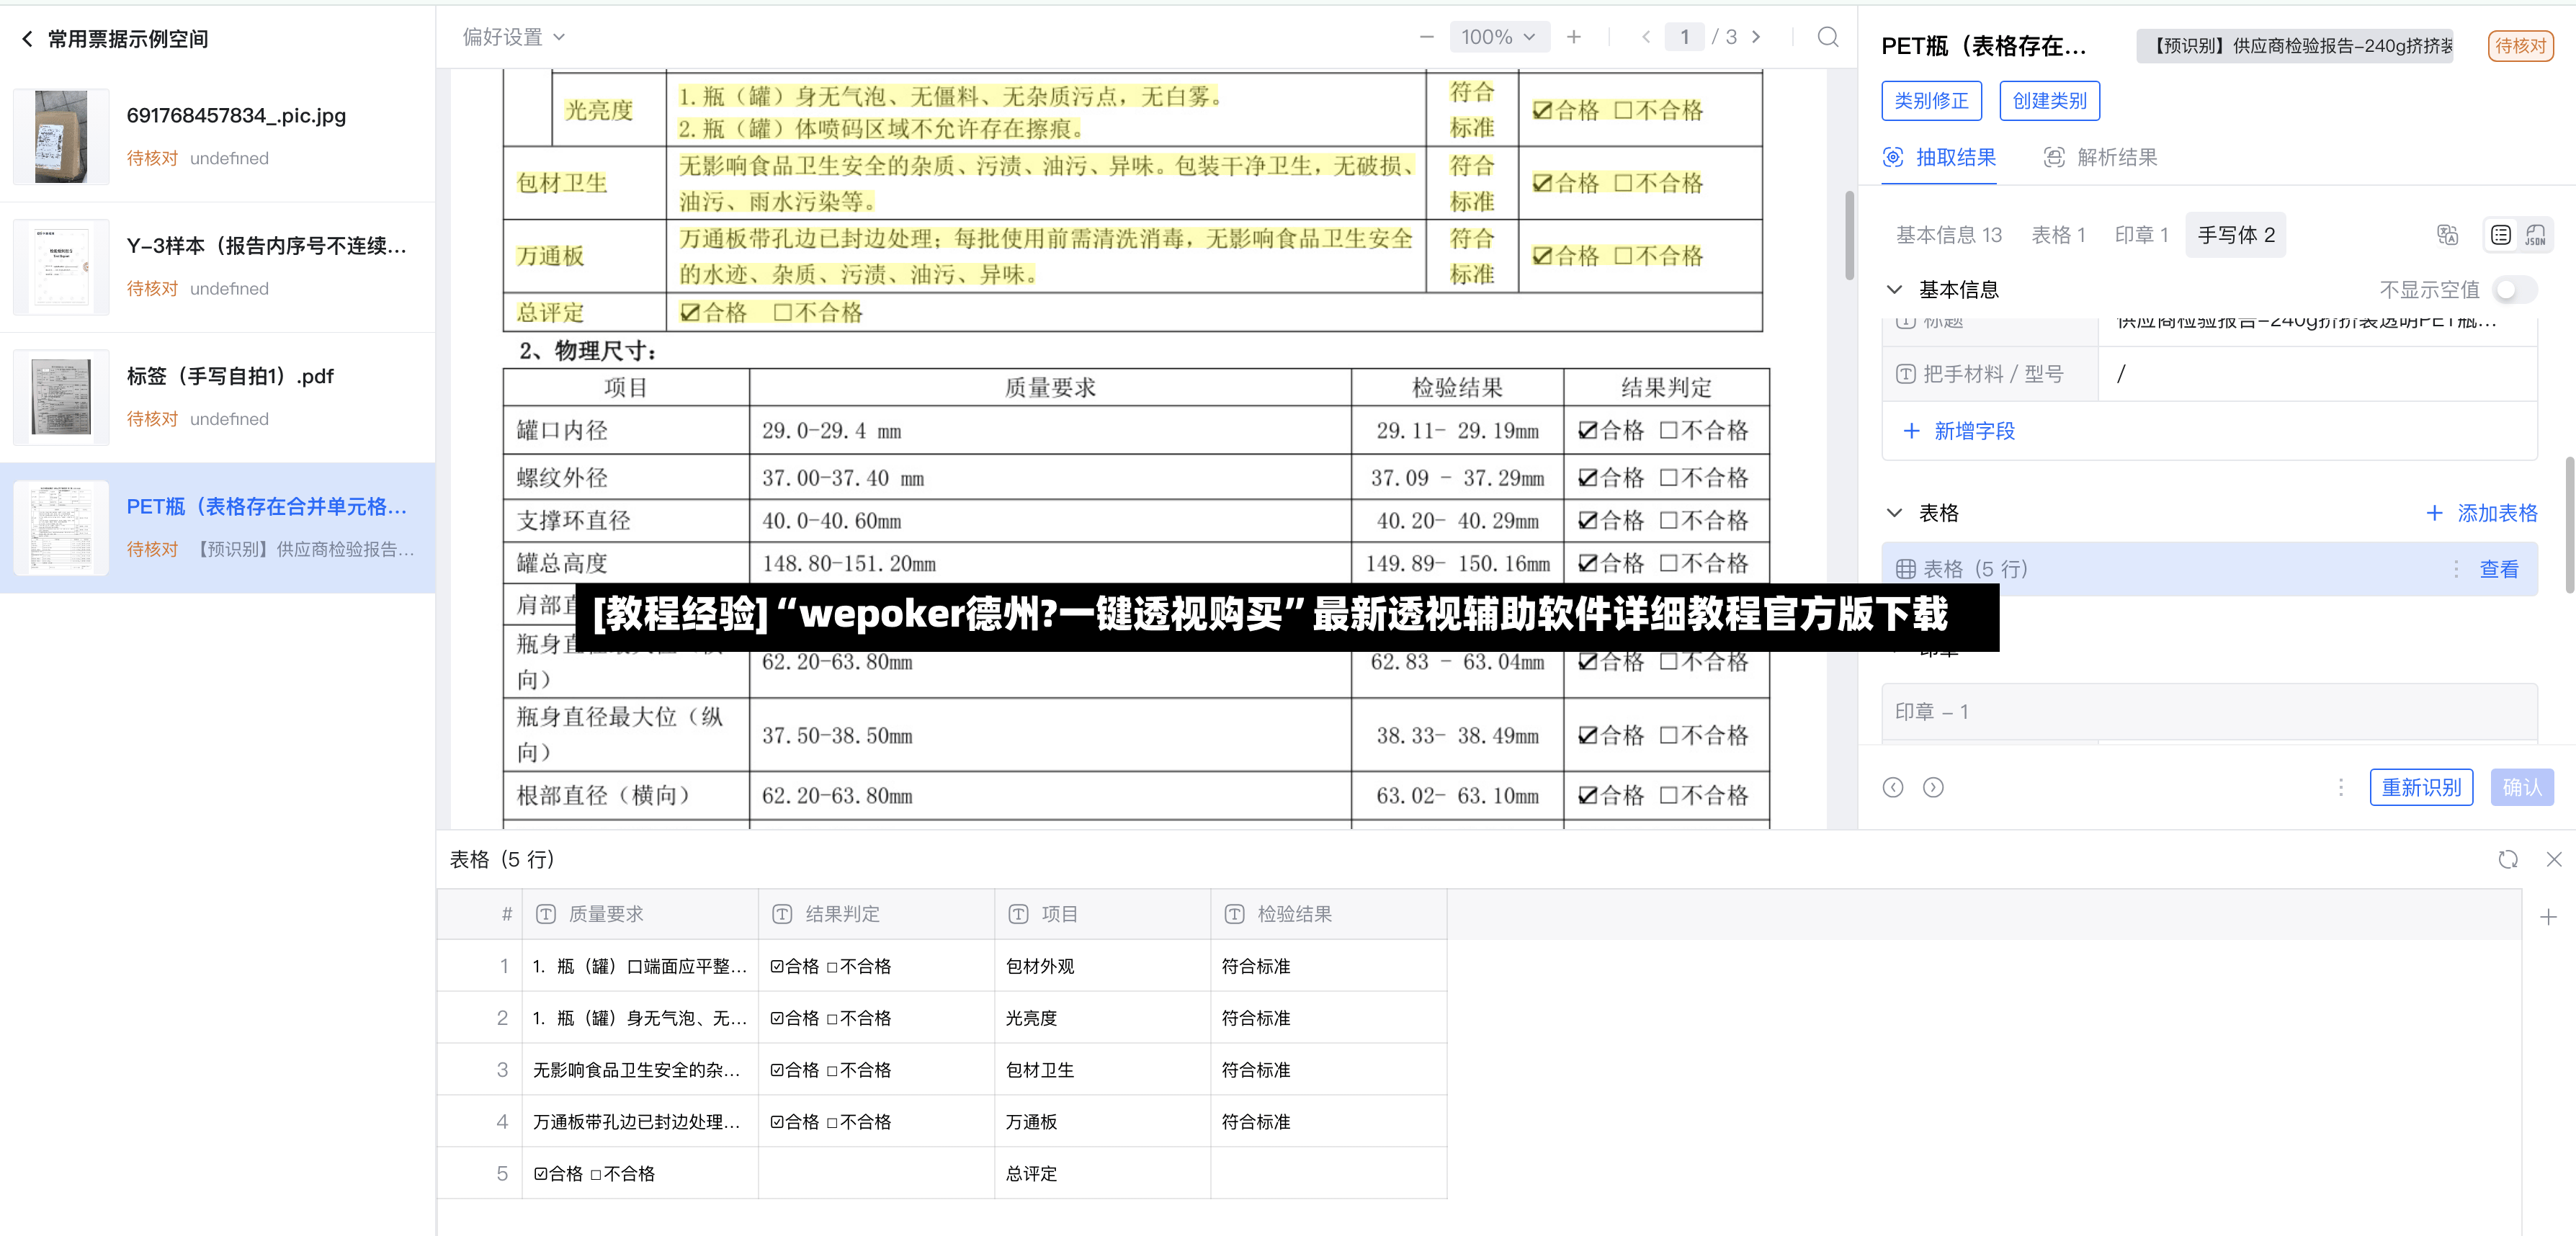Switch to JSON view icon

click(x=2535, y=235)
